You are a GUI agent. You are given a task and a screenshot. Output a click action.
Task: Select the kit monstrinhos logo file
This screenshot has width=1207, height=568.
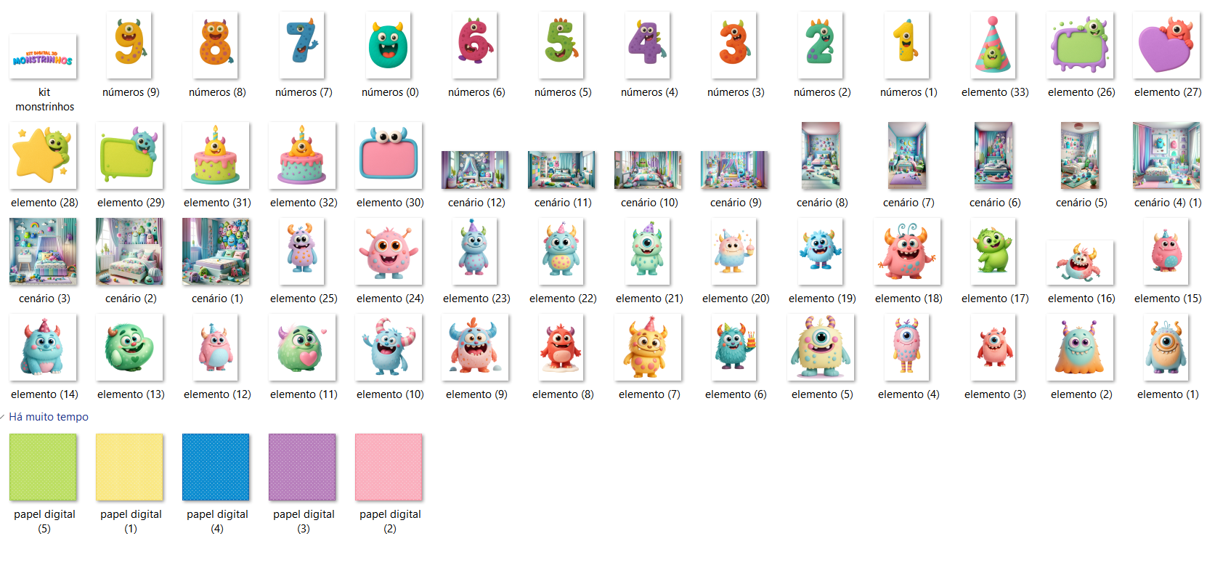43,57
